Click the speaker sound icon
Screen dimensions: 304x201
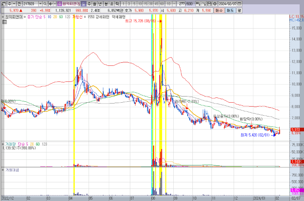[51, 3]
